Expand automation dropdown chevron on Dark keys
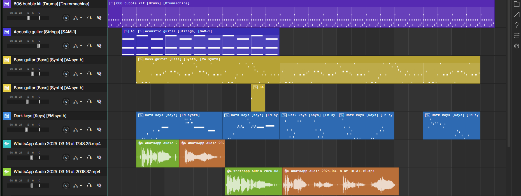Viewport: 521px width, 196px height. 81,130
